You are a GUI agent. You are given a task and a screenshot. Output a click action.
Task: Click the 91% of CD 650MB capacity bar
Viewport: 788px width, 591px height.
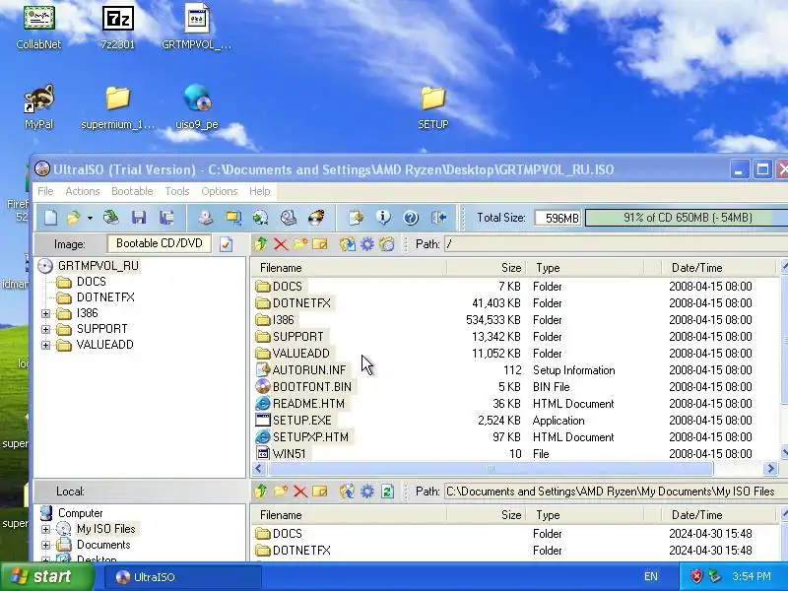(x=687, y=218)
